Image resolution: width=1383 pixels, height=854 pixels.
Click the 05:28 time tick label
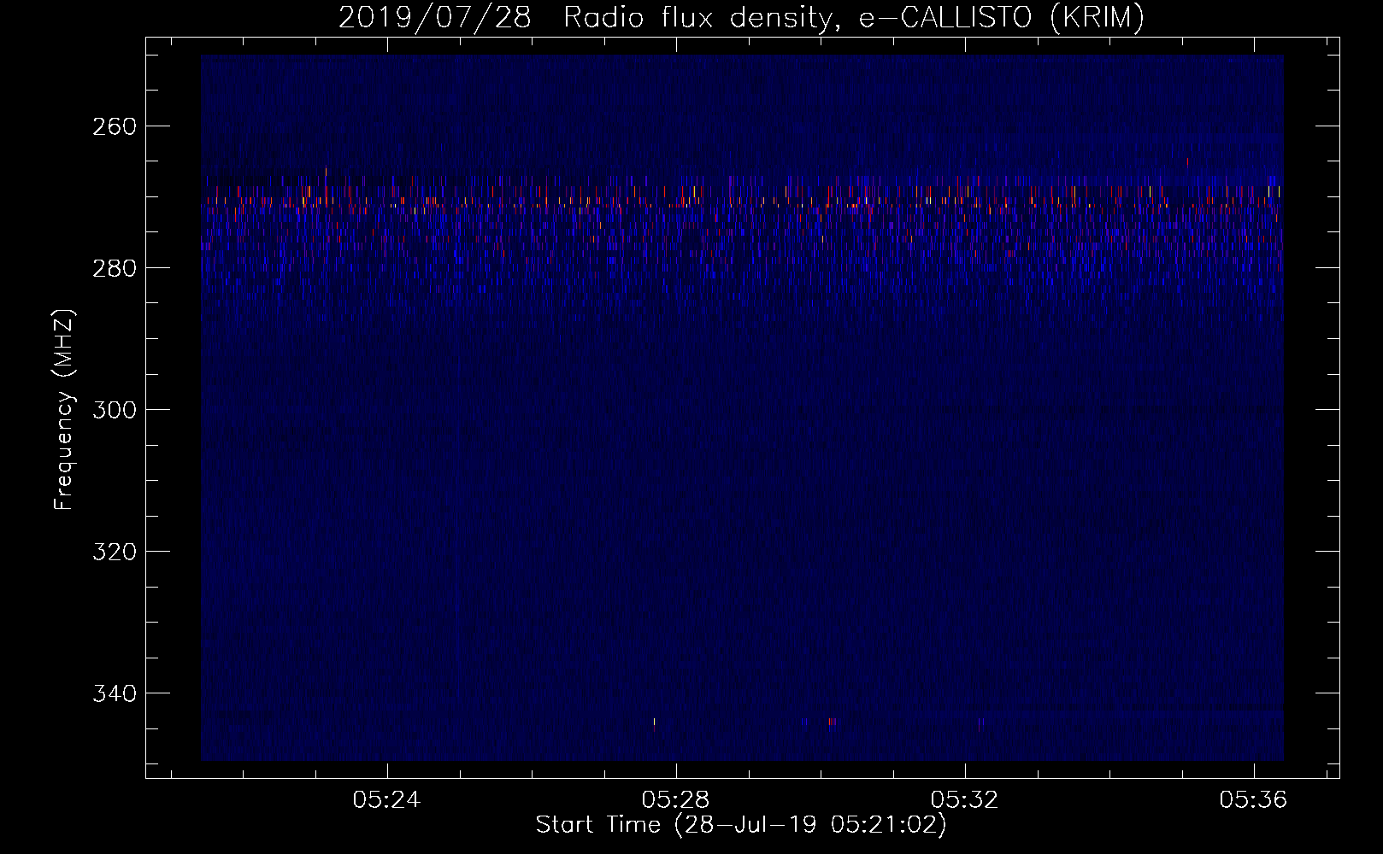(x=676, y=800)
